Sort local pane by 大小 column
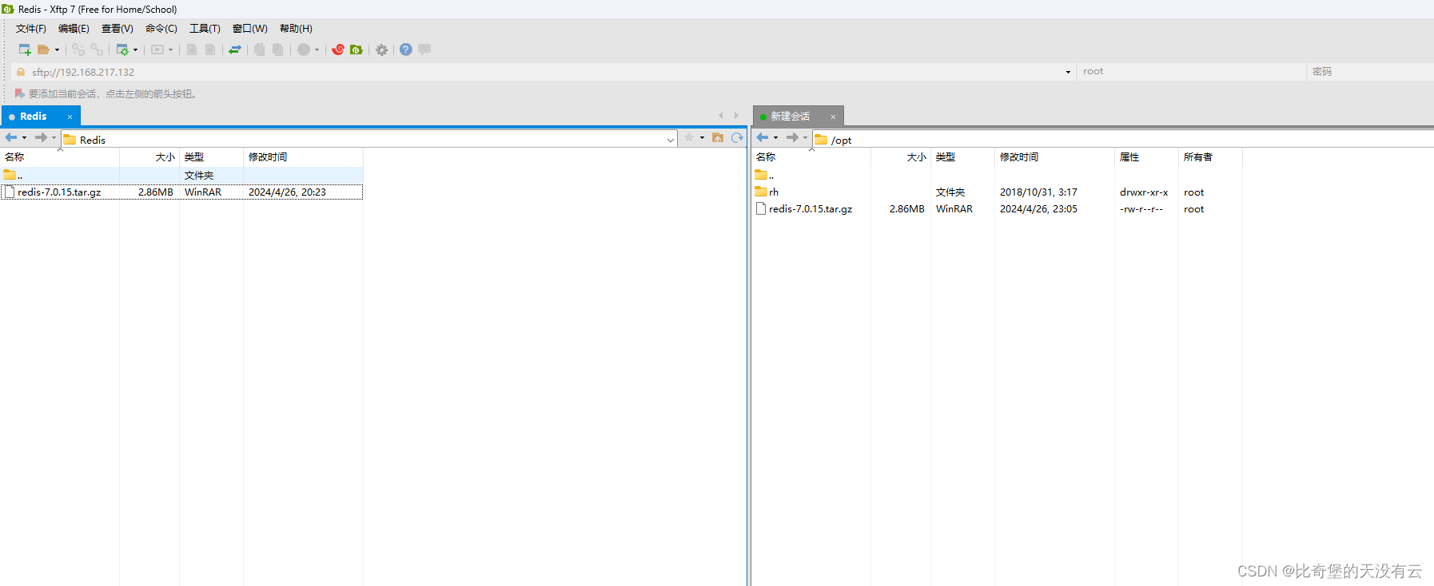This screenshot has height=586, width=1434. tap(149, 157)
